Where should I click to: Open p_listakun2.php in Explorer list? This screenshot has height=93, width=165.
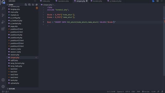[16, 21]
